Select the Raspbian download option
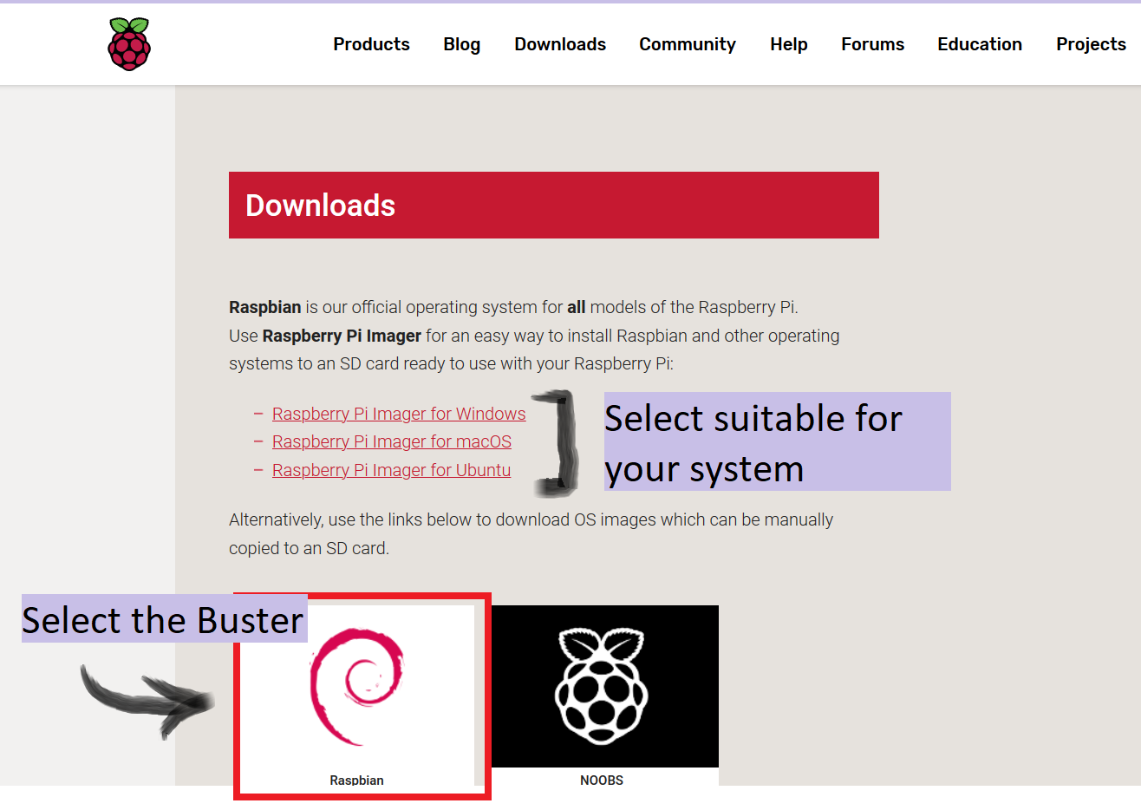Screen dimensions: 1141x810 (362, 694)
